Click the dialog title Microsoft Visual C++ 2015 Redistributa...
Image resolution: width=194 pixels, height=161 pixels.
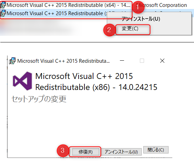point(63,61)
